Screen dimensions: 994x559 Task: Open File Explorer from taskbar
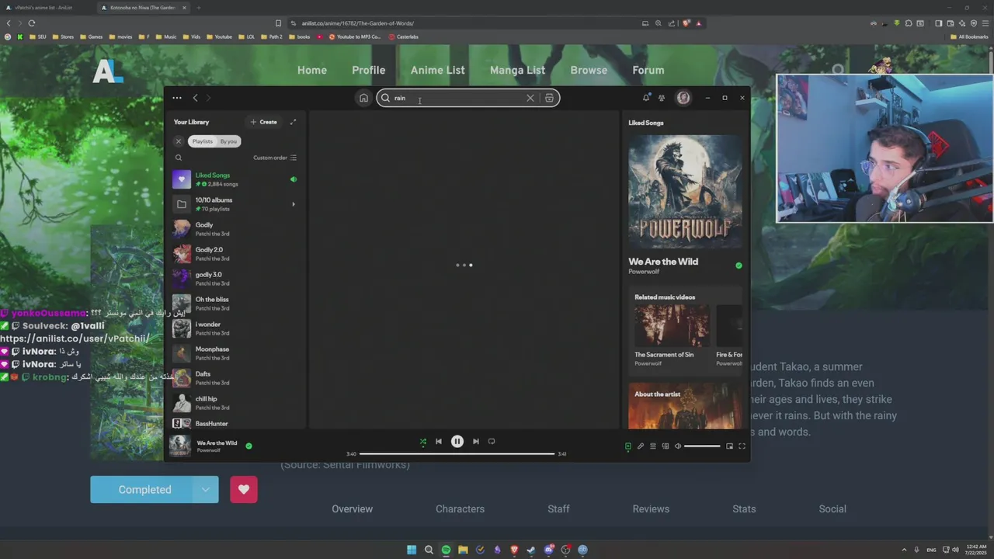click(x=463, y=550)
